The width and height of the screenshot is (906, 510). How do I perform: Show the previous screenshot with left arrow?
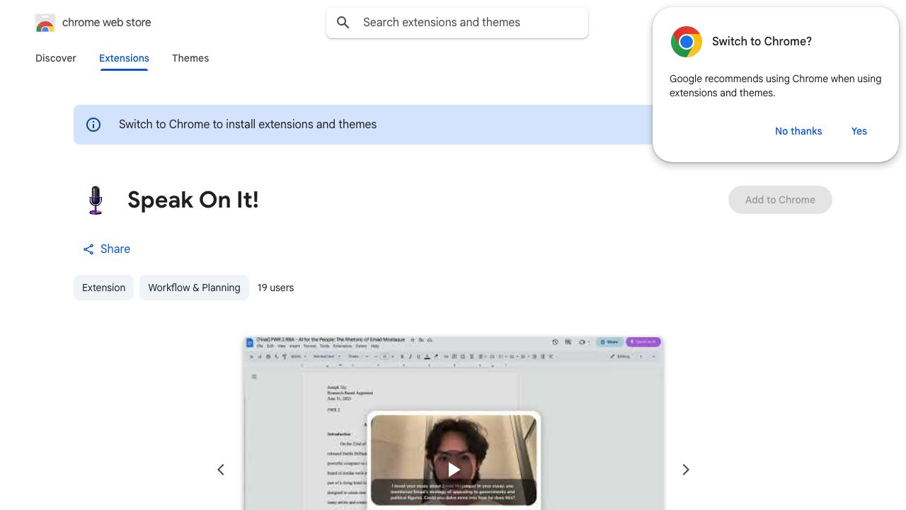[x=221, y=470]
